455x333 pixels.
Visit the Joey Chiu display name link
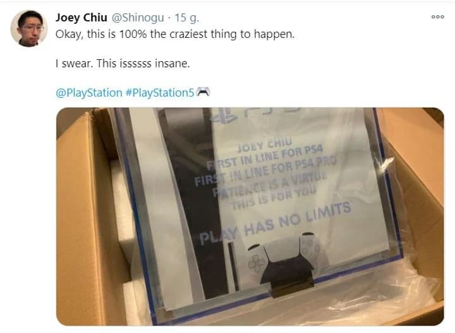click(x=82, y=18)
